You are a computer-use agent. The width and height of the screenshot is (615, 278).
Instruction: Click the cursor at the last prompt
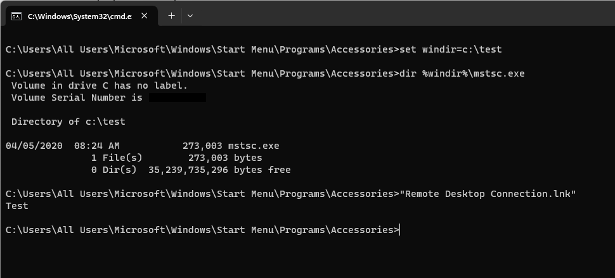(401, 230)
